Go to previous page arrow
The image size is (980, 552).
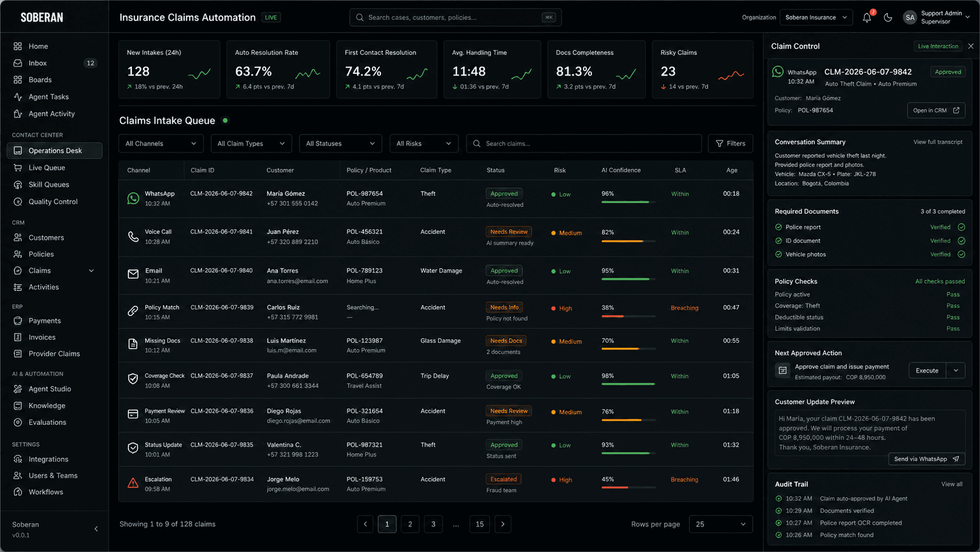click(x=365, y=524)
